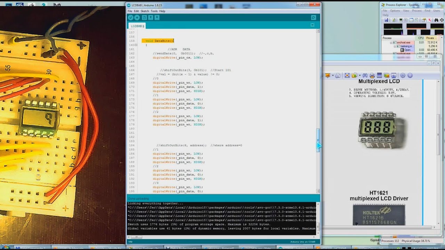The height and width of the screenshot is (250, 445).
Task: Sort by the Process column header
Action: tap(398, 38)
